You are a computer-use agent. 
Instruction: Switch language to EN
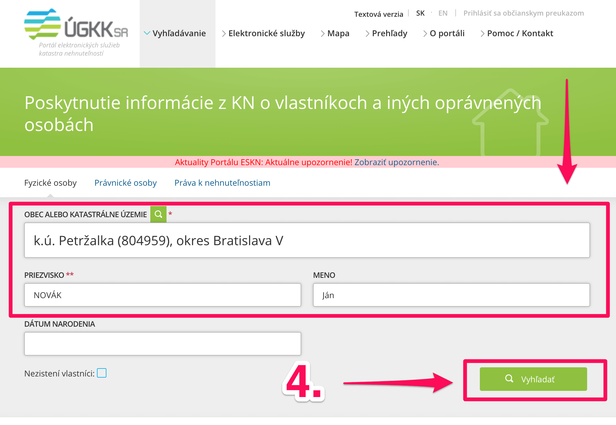pos(443,13)
